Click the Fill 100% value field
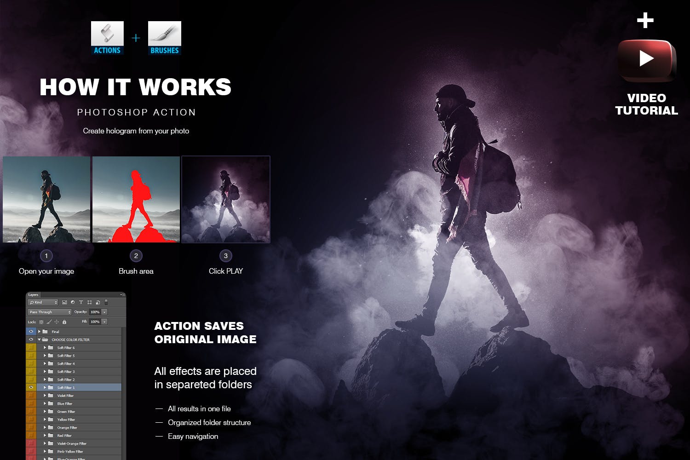 [95, 322]
